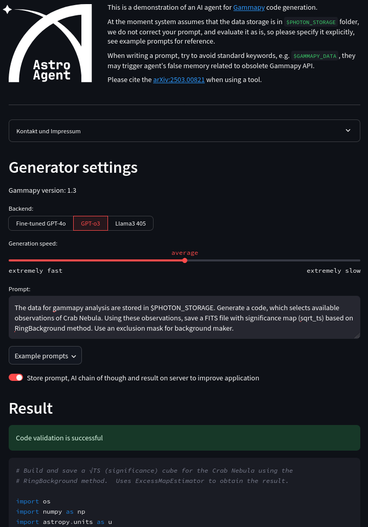
Task: Expand the Kontakt und Impressum chevron
Action: [x=348, y=131]
